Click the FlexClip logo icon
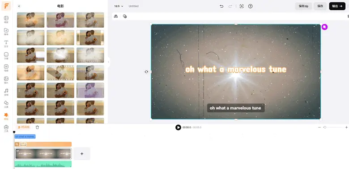Screen dimensions: 349x169 [6, 6]
